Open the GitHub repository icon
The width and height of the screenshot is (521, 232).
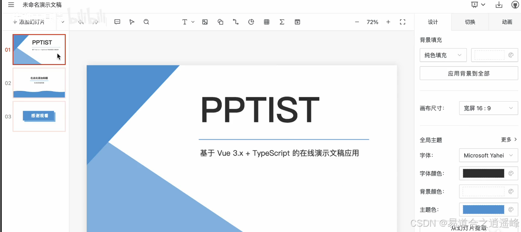pyautogui.click(x=515, y=5)
